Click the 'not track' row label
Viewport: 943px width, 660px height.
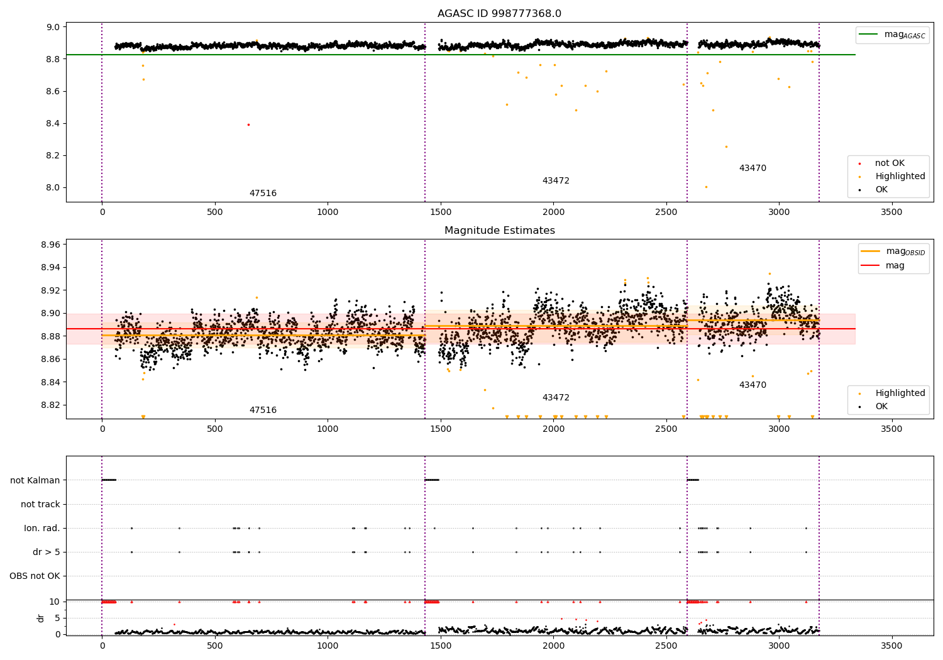tap(40, 505)
